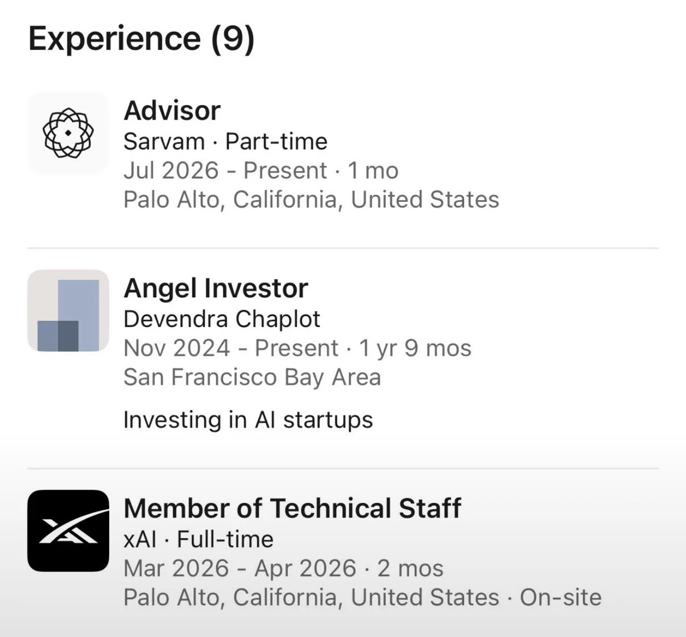Viewport: 686px width, 637px height.
Task: Click the Devendra Chaplot company name
Action: 222,319
